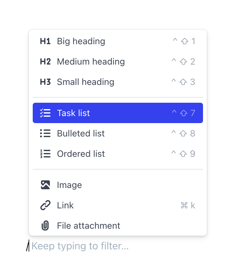Click the Command K shortcut hint
The width and height of the screenshot is (237, 278).
coord(188,205)
